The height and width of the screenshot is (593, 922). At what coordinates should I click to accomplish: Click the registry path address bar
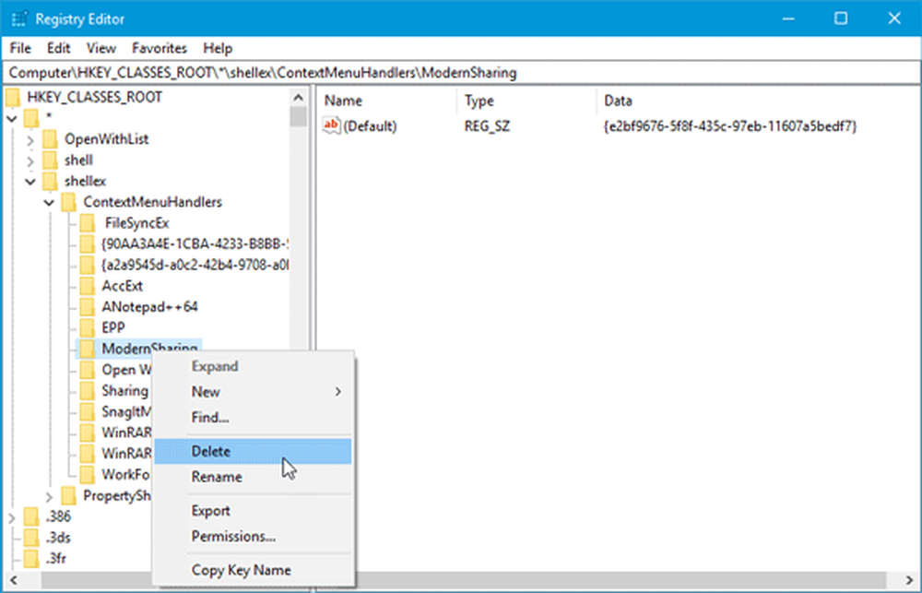click(x=461, y=73)
